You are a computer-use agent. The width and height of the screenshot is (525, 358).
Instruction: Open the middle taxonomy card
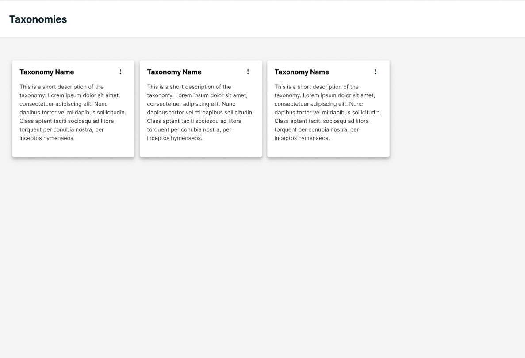(x=200, y=109)
